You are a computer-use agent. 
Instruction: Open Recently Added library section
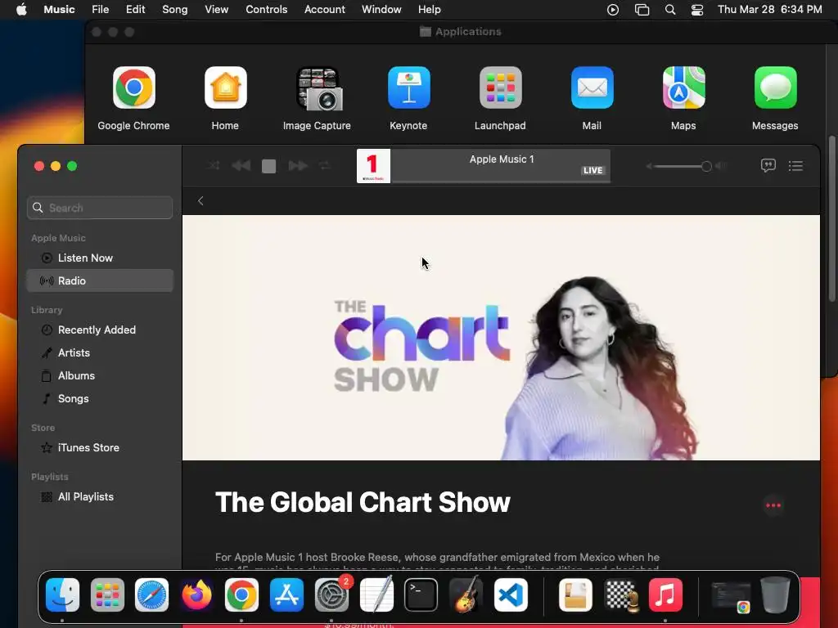[100, 330]
